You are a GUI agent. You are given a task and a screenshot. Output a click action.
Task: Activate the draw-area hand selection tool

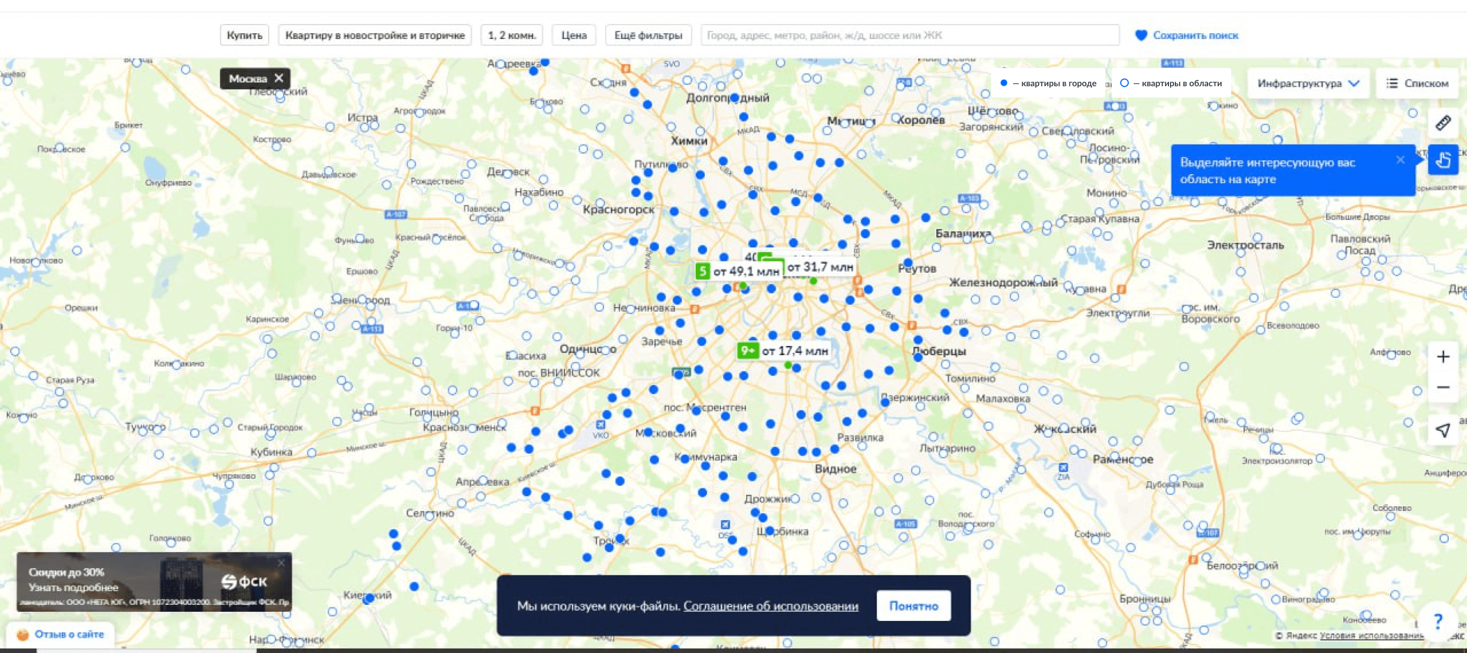click(1442, 160)
